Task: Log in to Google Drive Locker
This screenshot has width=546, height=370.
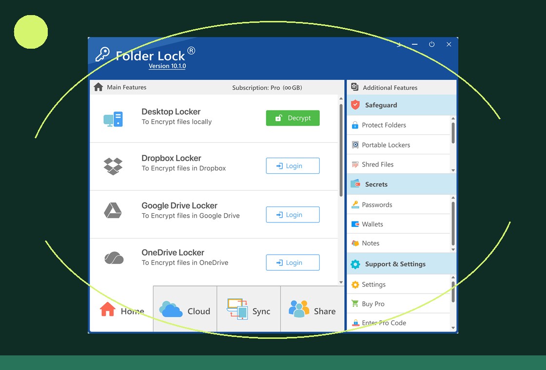Action: (292, 215)
